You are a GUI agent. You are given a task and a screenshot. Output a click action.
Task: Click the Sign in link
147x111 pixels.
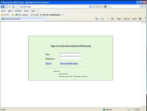48,63
